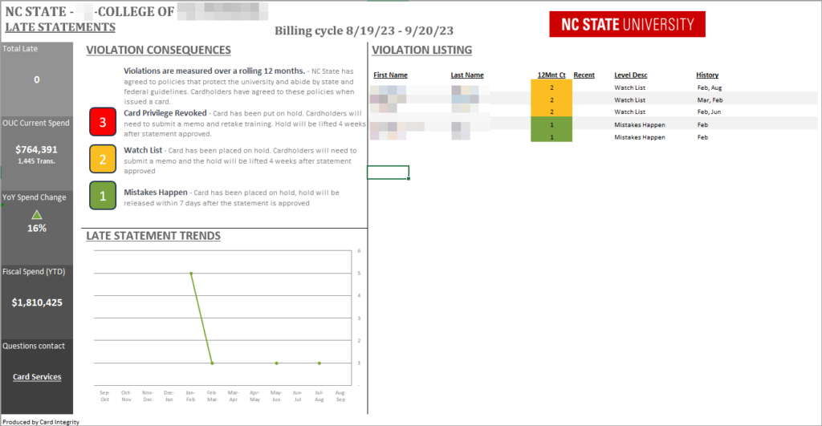Click the Fiscal Spend YTD value $1,810,425
The height and width of the screenshot is (426, 822).
37,302
